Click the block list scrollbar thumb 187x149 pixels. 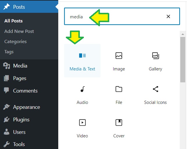(183, 60)
